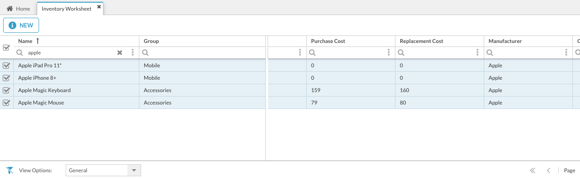580x178 pixels.
Task: Click the Manufacturer cell in iPhone 8+ row
Action: pyautogui.click(x=528, y=78)
